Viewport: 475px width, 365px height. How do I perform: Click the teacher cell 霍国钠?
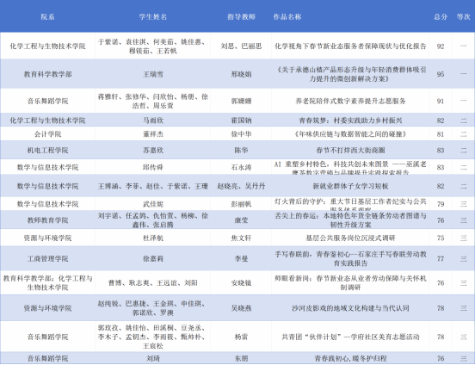point(241,121)
